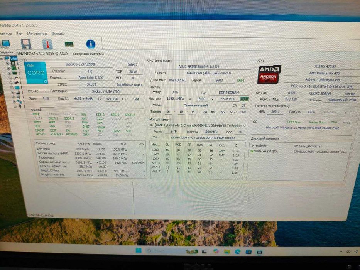
Task: Click the Intel Core i3-12100F name field
Action: coord(81,64)
